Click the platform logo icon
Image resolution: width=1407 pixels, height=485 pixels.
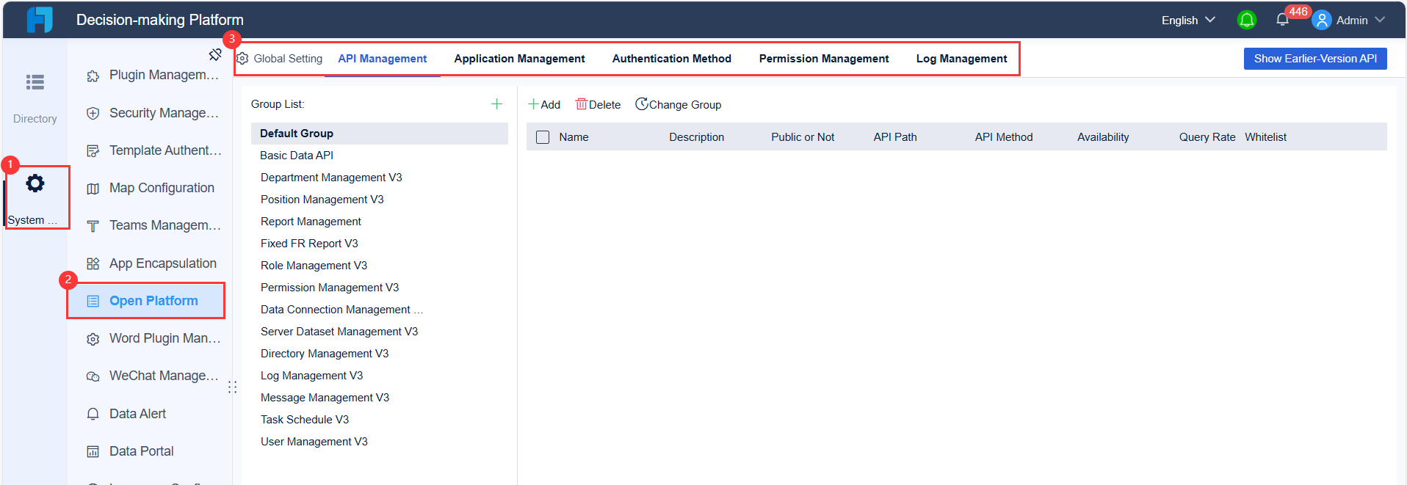pos(40,20)
